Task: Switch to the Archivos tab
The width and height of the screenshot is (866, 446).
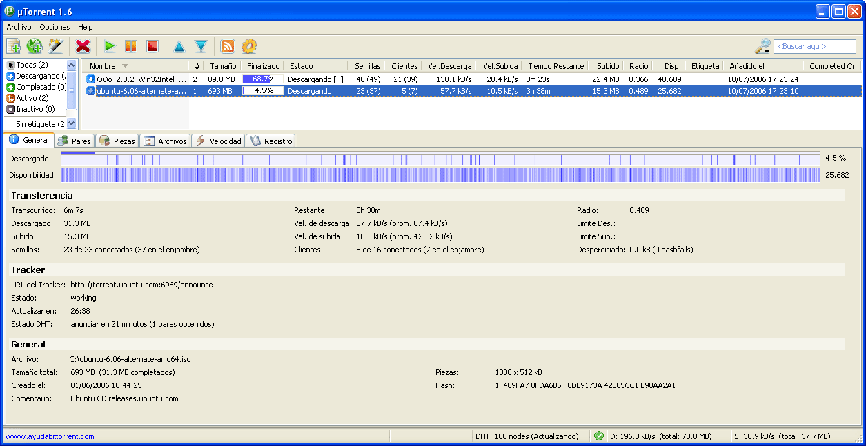Action: point(166,141)
